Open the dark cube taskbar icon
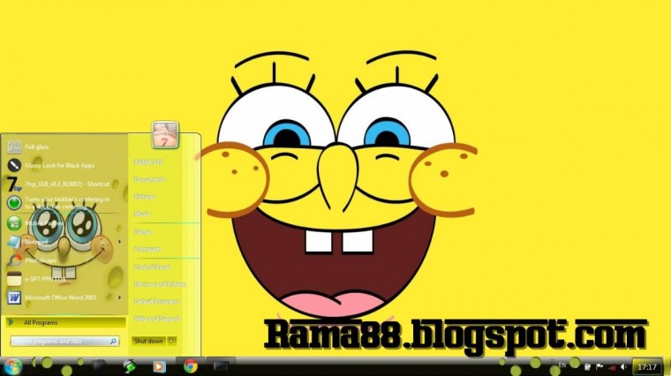 99,365
